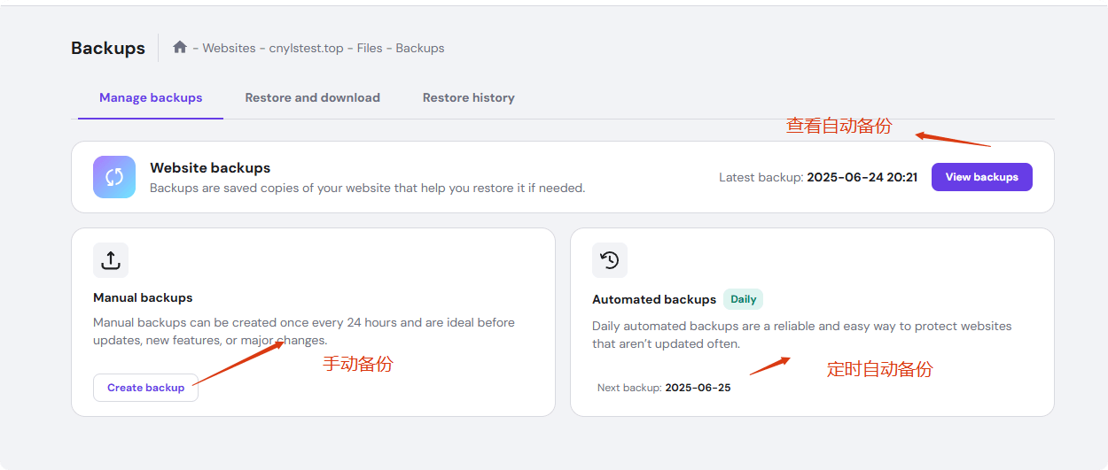1108x470 pixels.
Task: Click the Files breadcrumb link
Action: coord(370,48)
